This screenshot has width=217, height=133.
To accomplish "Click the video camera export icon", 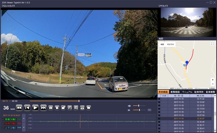I will tap(57, 107).
